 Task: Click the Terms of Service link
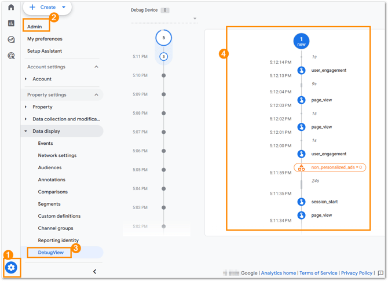(319, 273)
